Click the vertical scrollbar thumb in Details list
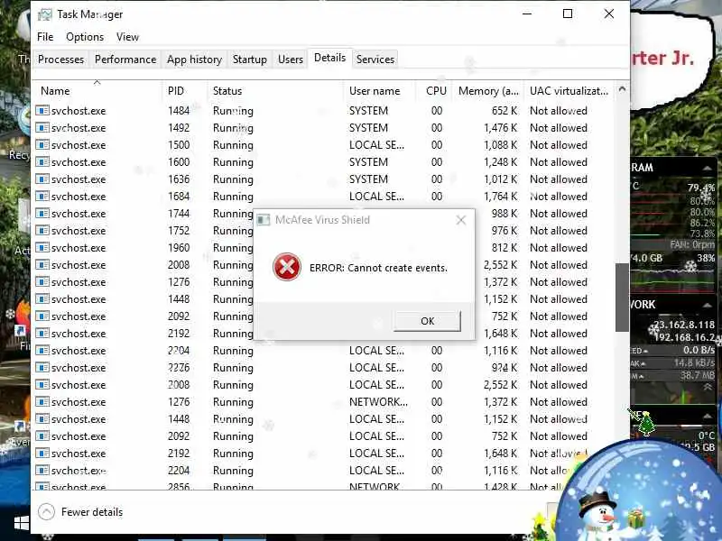Image resolution: width=722 pixels, height=541 pixels. [x=622, y=298]
